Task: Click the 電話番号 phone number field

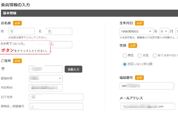Action: [x=147, y=86]
